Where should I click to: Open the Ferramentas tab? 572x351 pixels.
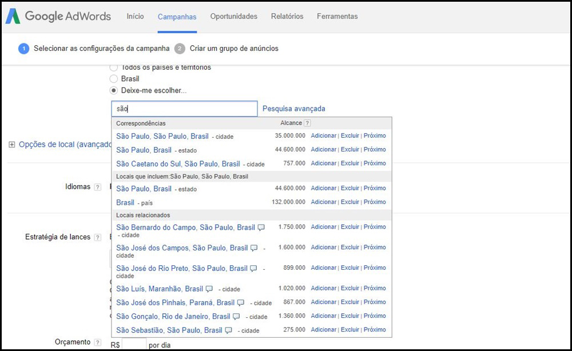[x=337, y=17]
